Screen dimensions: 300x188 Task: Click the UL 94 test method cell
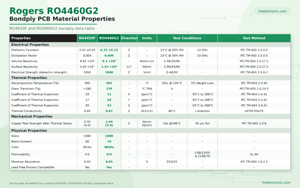(x=254, y=154)
